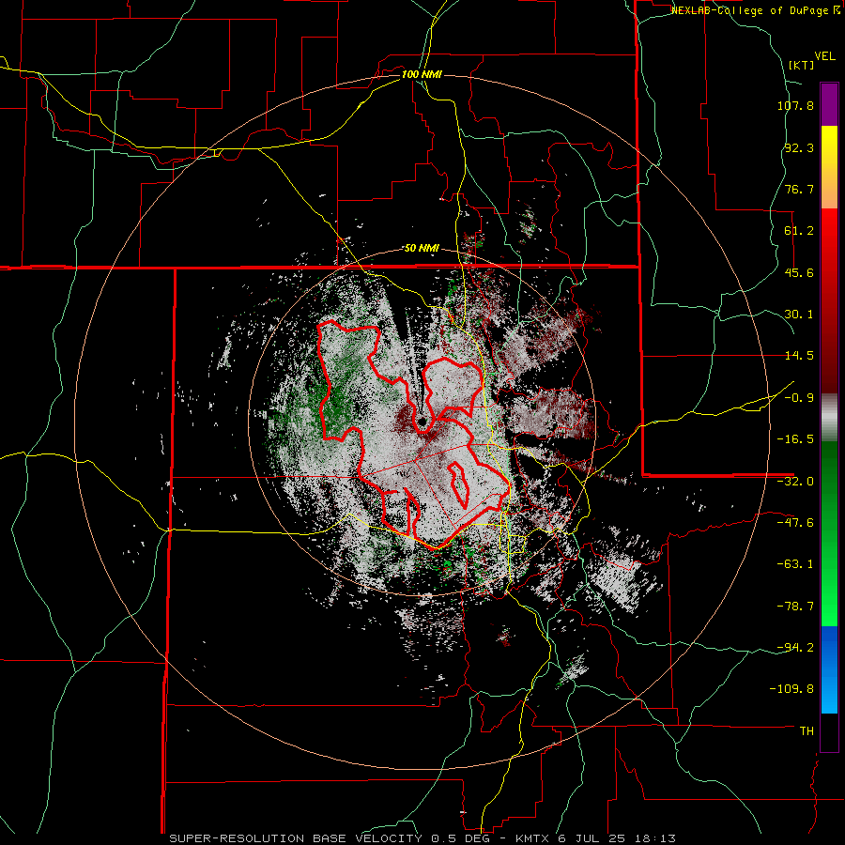Click the 45.6 velocity scale value
845x845 pixels.
pos(799,272)
